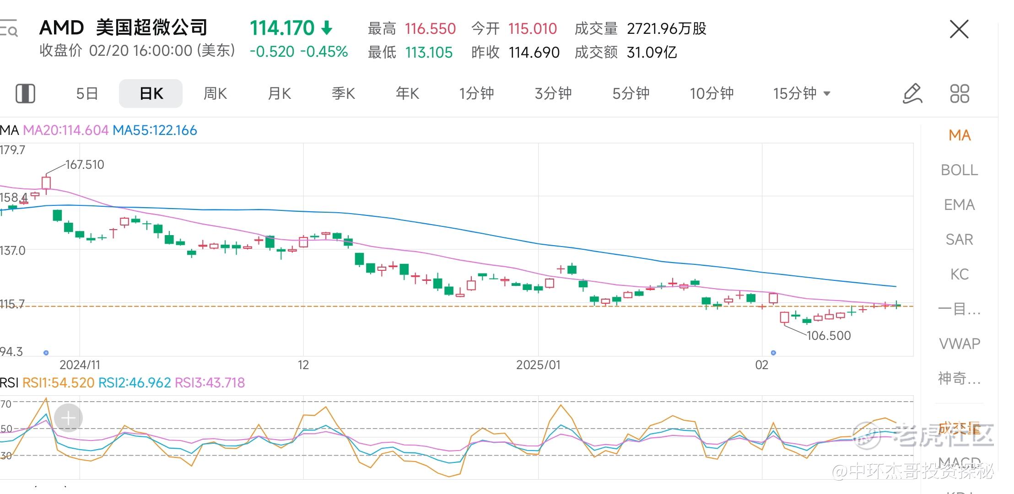Select the 一目… Ichimoku indicator

pos(960,309)
